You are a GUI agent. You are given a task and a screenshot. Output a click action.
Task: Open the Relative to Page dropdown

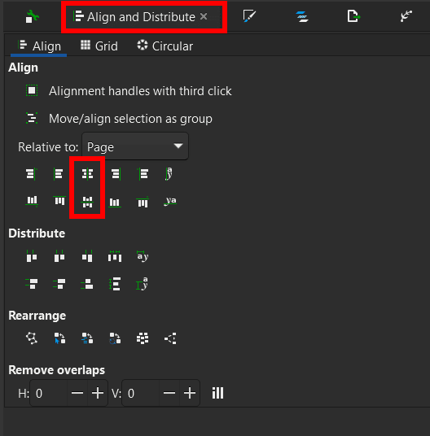point(135,146)
